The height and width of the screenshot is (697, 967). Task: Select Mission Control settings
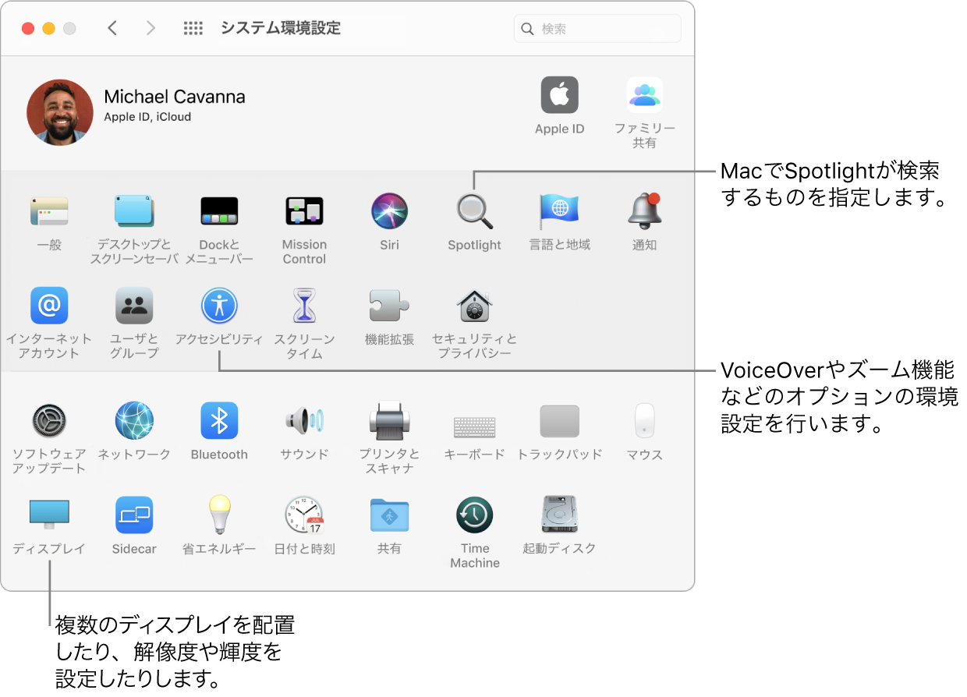304,211
